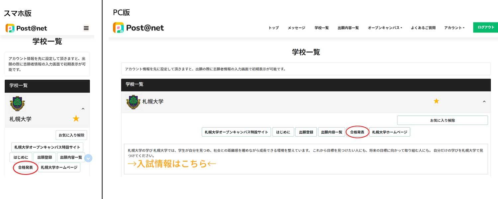Click お気に入り解除 in PC version
This screenshot has height=199, width=498.
(443, 120)
